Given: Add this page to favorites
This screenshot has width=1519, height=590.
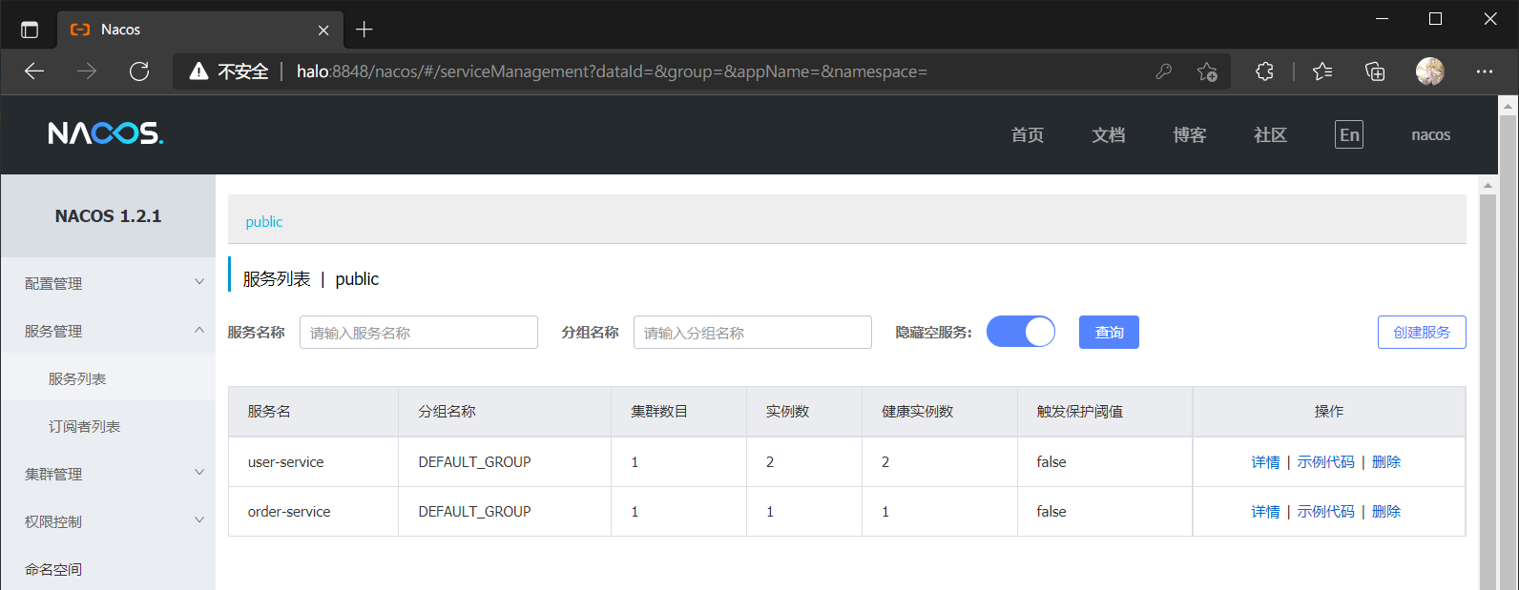Looking at the screenshot, I should click(1207, 71).
